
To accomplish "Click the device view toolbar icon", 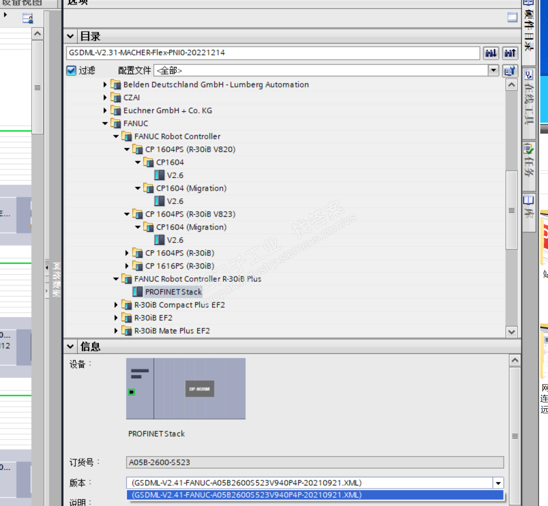I will [x=28, y=18].
